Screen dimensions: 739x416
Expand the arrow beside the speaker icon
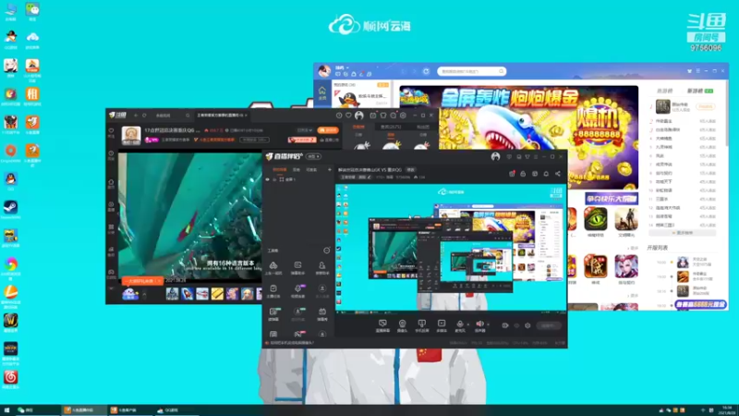pyautogui.click(x=488, y=324)
